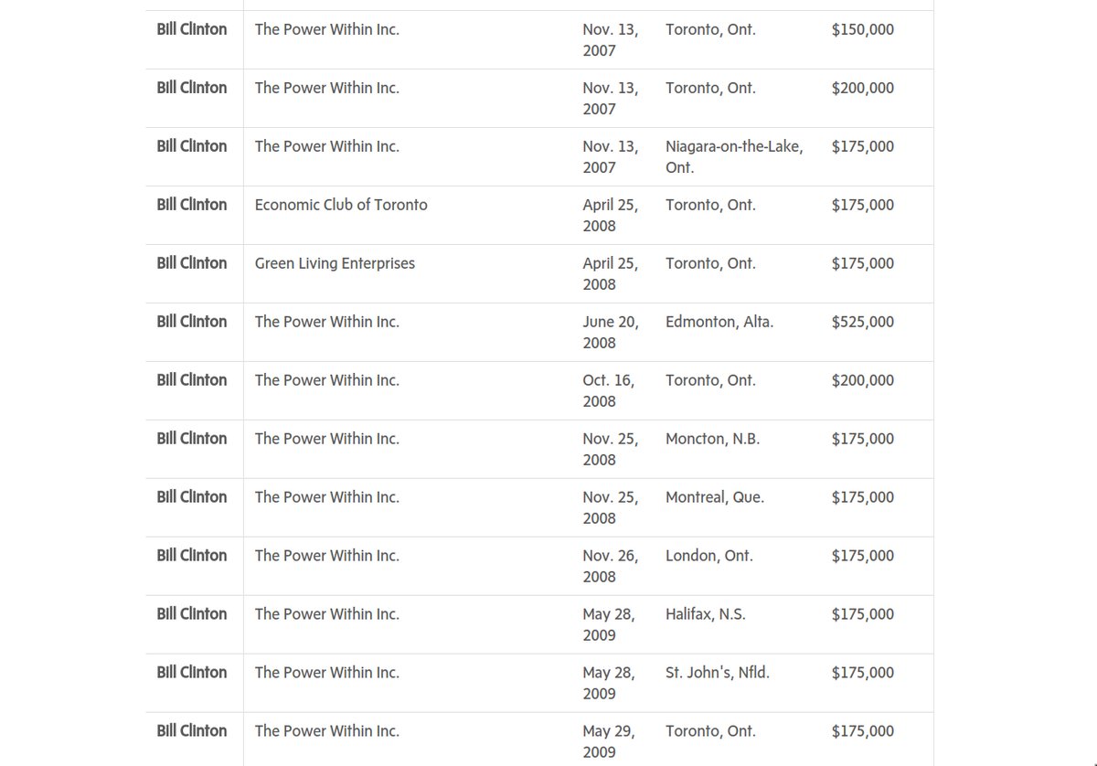Click Montreal, Que. location cell

point(714,497)
